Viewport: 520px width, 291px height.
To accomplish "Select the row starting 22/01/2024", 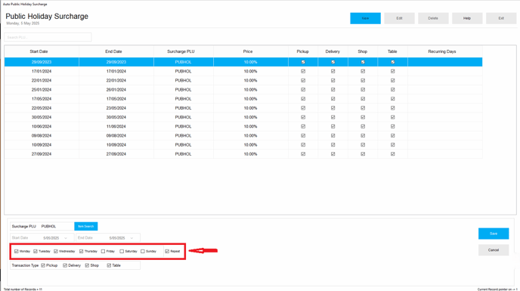I will (243, 81).
